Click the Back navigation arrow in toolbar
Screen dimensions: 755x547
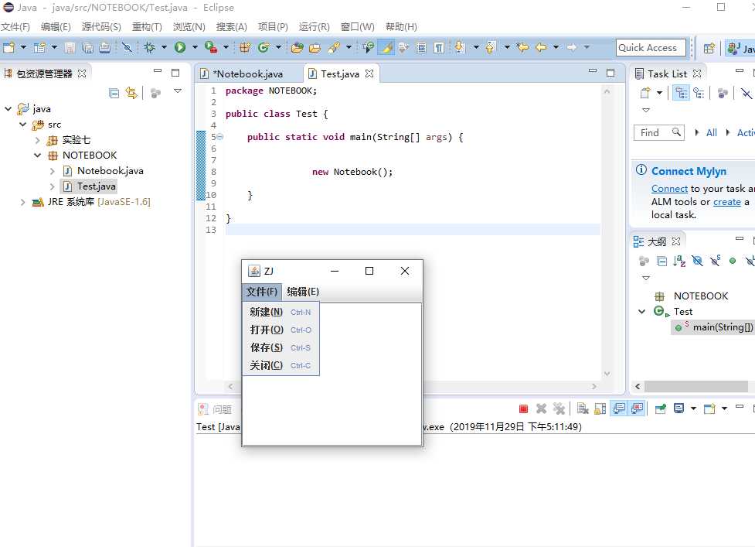click(x=541, y=47)
